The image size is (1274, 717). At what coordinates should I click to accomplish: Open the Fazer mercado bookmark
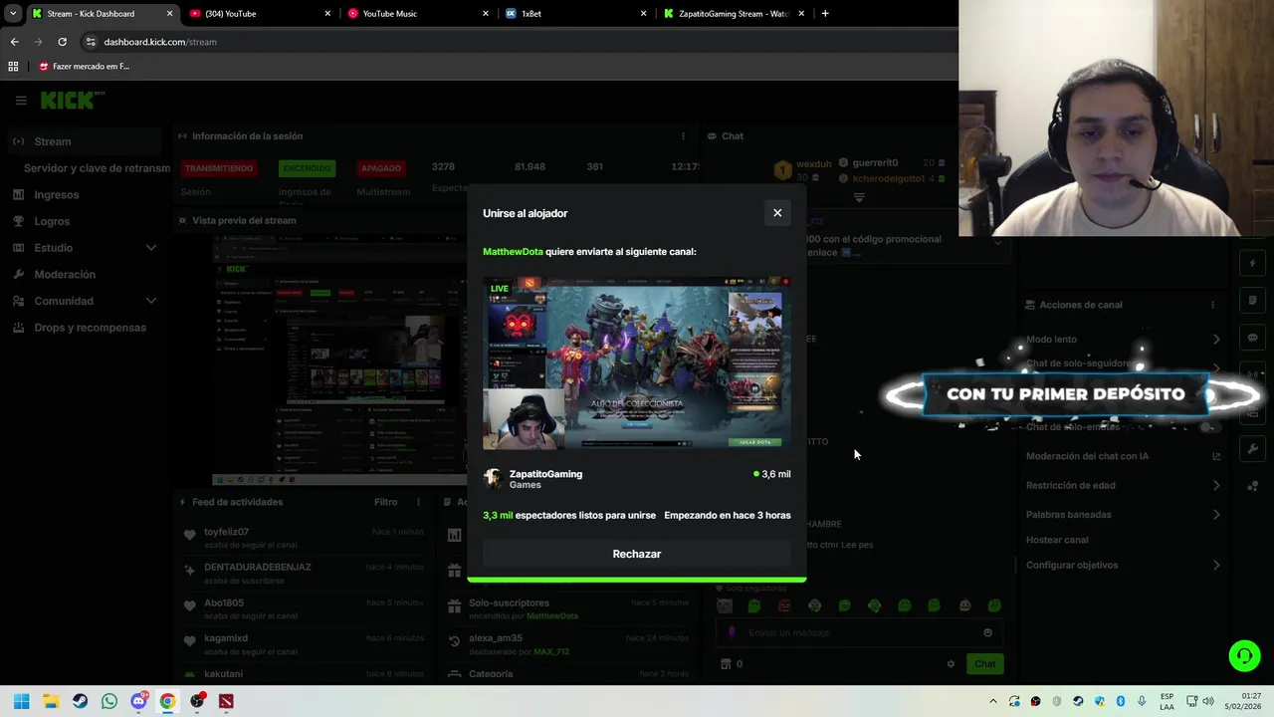pos(84,67)
